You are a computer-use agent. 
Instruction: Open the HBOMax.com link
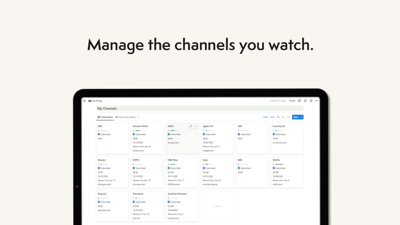[174, 184]
